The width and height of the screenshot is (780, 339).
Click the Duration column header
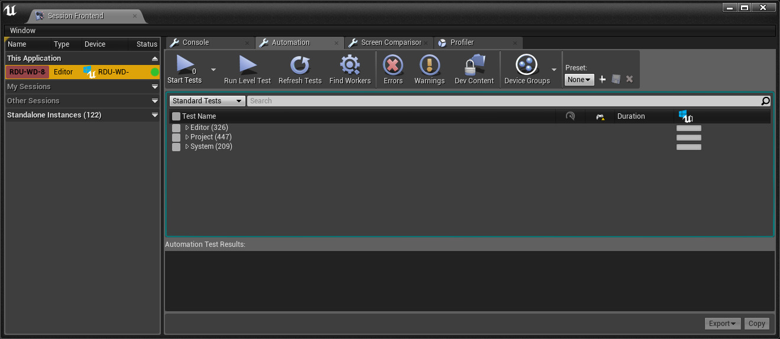pyautogui.click(x=631, y=116)
